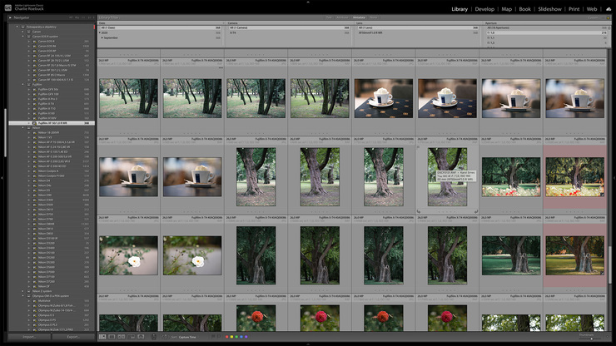Select XF50mmF1.0 R WR lens row
The height and width of the screenshot is (346, 616).
416,33
